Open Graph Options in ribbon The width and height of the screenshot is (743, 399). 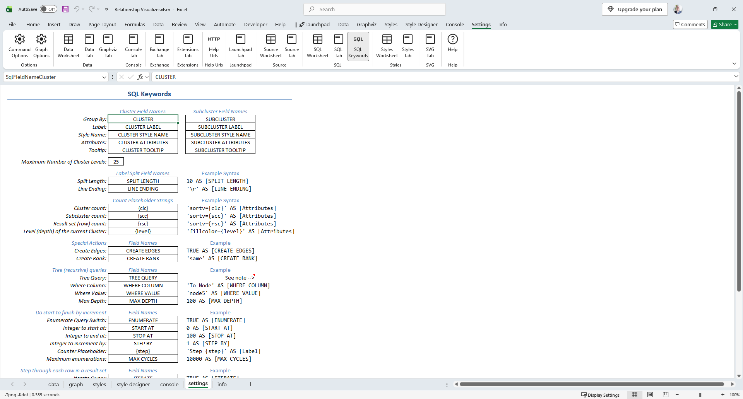pyautogui.click(x=41, y=46)
